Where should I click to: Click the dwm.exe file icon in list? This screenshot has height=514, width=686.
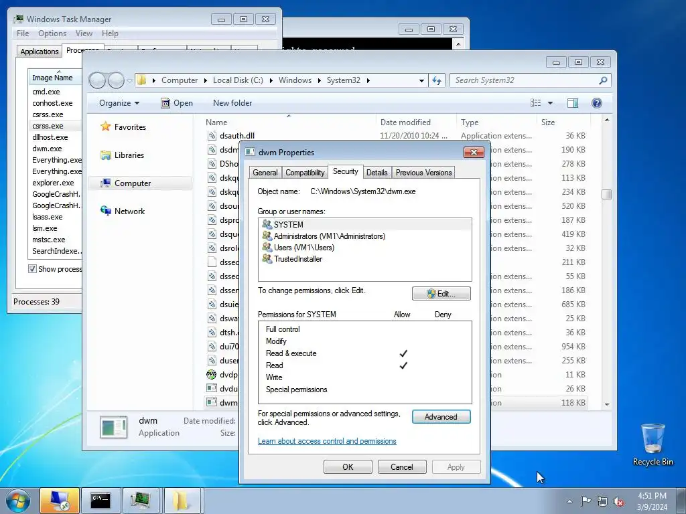[212, 402]
